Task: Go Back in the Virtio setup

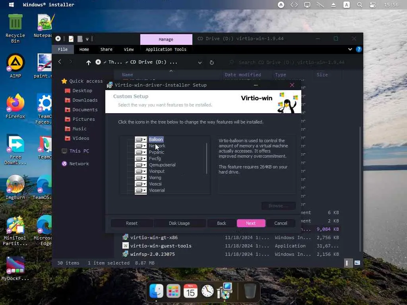Action: (x=221, y=223)
